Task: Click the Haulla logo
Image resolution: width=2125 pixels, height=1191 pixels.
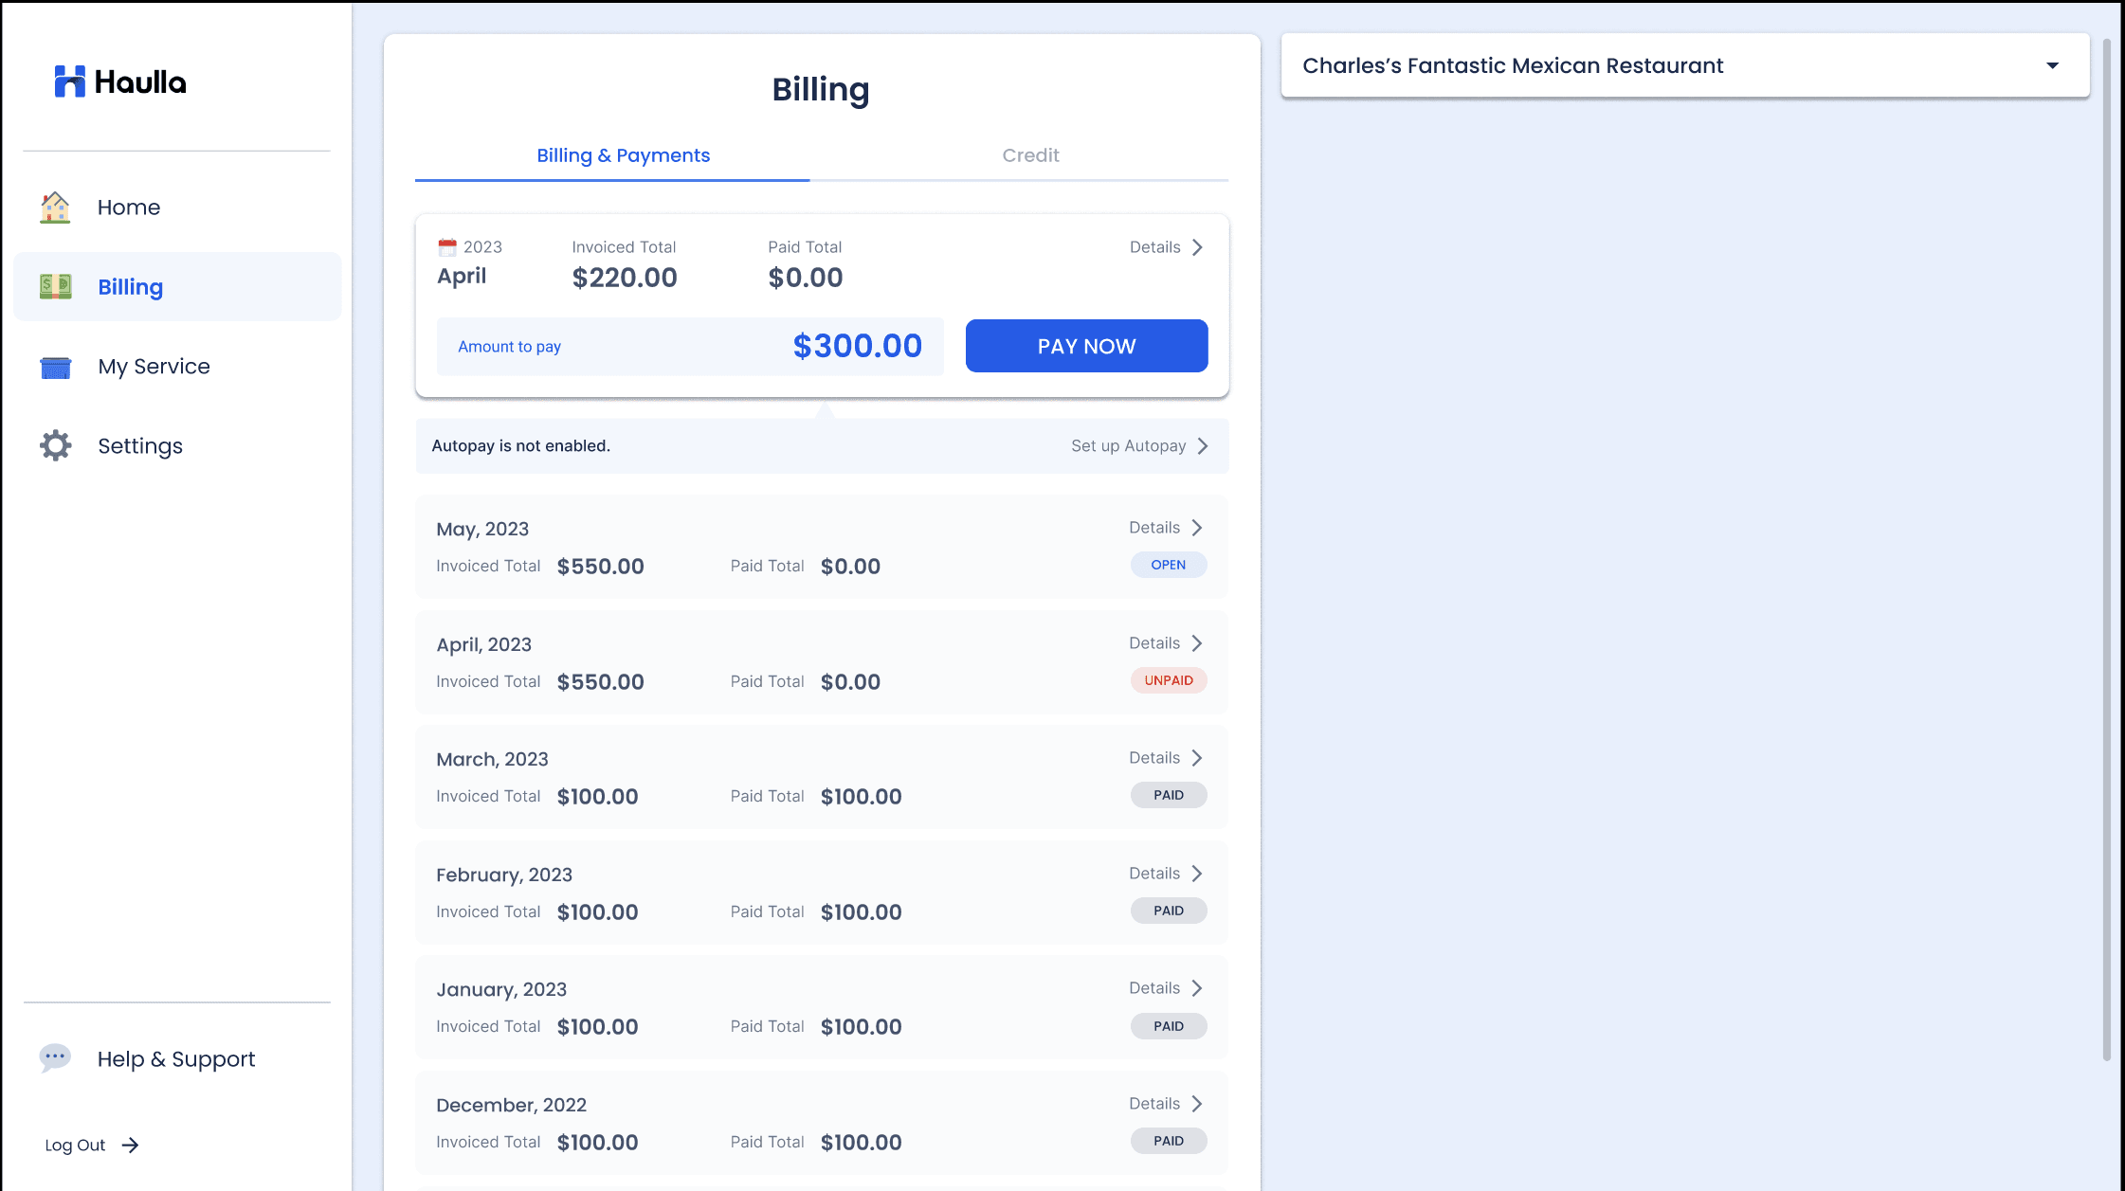Action: click(x=119, y=82)
